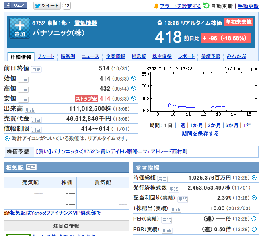Select the 1年 chart period
This screenshot has width=261, height=236.
coord(247,126)
